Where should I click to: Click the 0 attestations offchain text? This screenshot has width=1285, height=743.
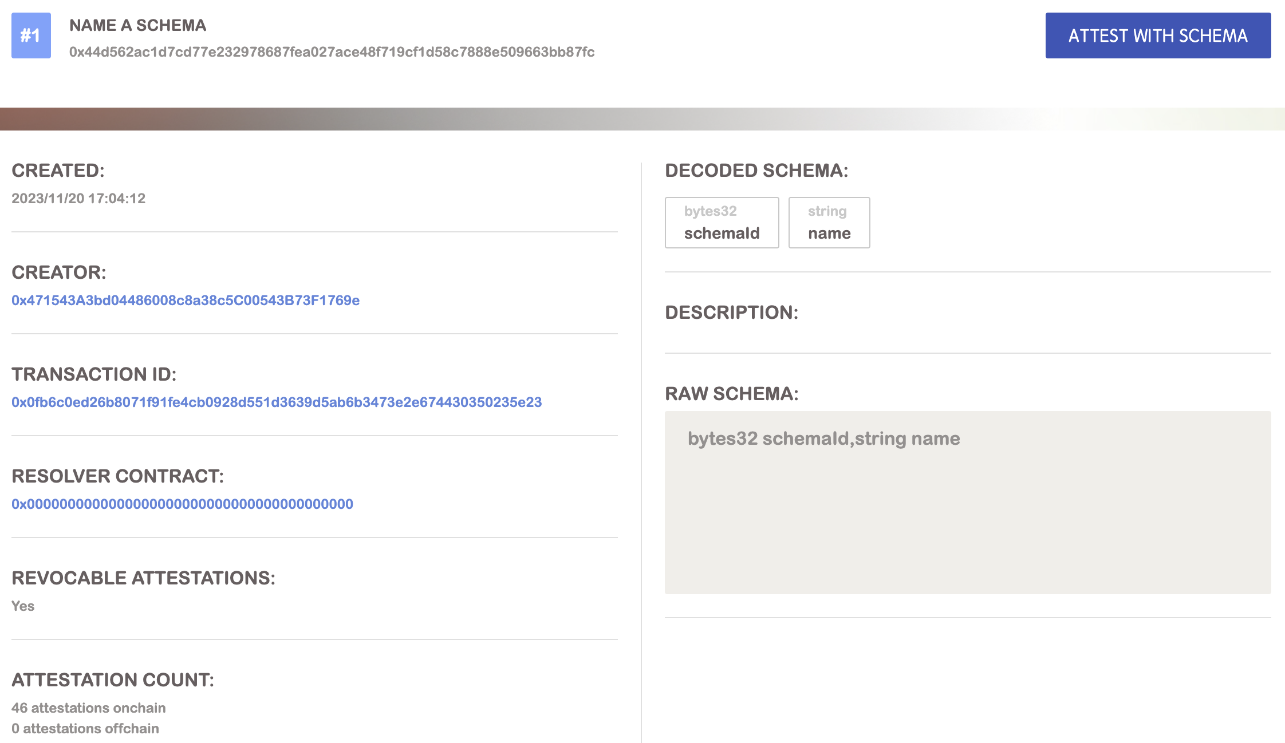tap(85, 729)
